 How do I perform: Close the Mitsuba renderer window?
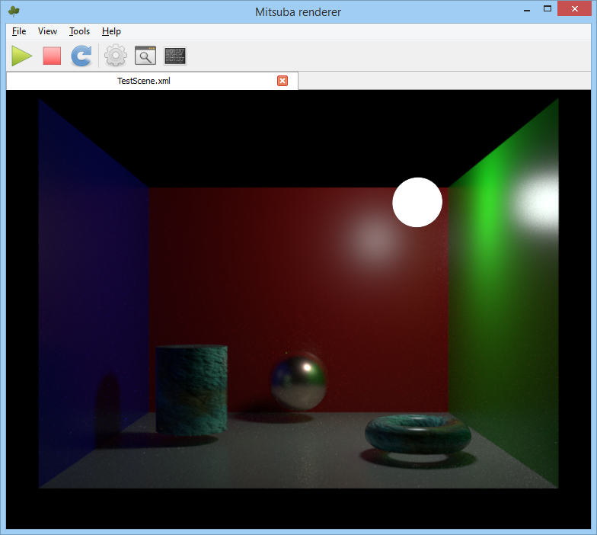point(574,9)
